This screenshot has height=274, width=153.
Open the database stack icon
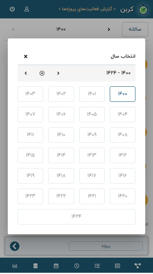coord(35,266)
